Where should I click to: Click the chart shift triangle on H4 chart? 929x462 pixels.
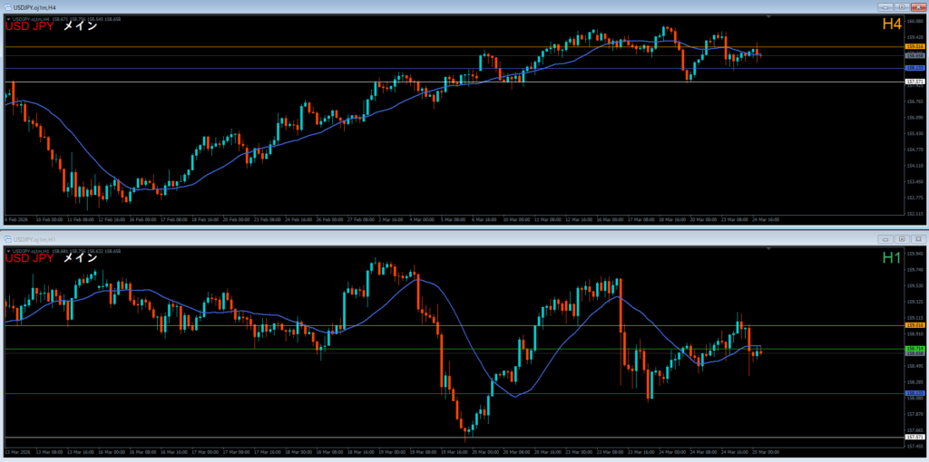(x=770, y=17)
